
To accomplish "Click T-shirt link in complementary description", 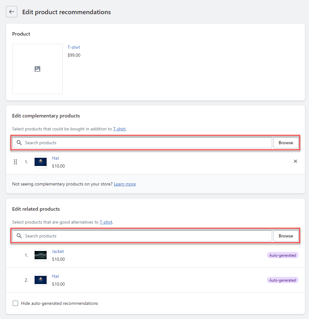I will 119,129.
